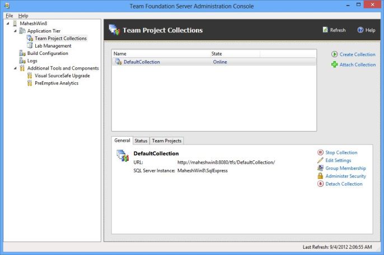Click the pencil Edit Settings icon
The height and width of the screenshot is (255, 384).
pos(320,160)
